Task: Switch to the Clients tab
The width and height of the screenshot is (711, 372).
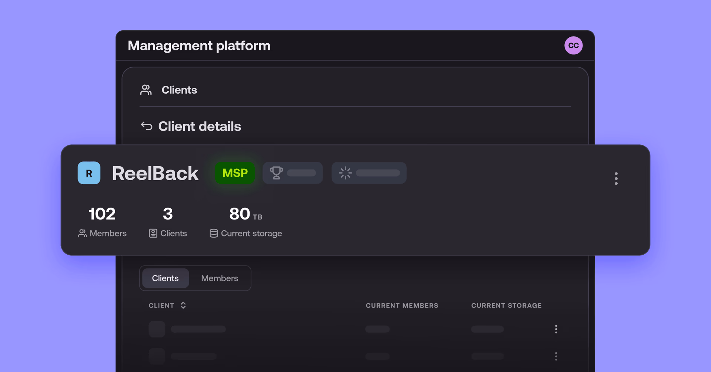Action: pyautogui.click(x=165, y=278)
